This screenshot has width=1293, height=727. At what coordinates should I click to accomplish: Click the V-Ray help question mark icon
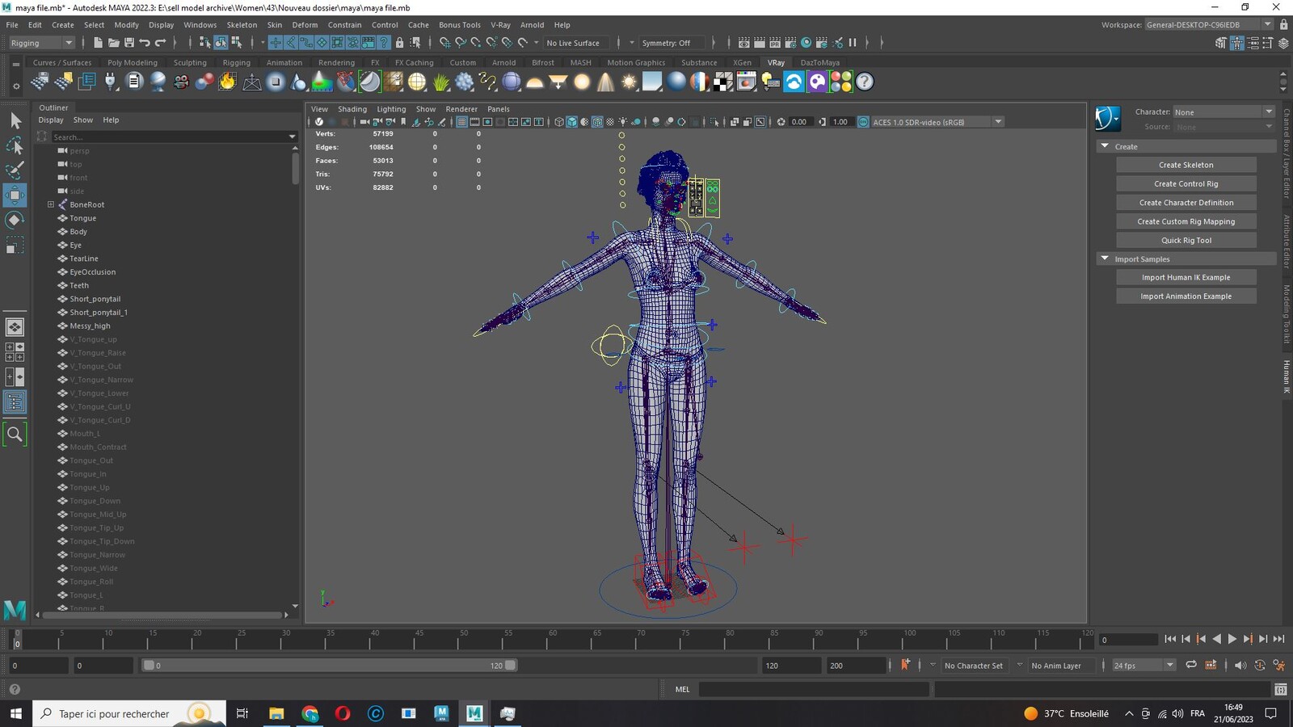(865, 82)
